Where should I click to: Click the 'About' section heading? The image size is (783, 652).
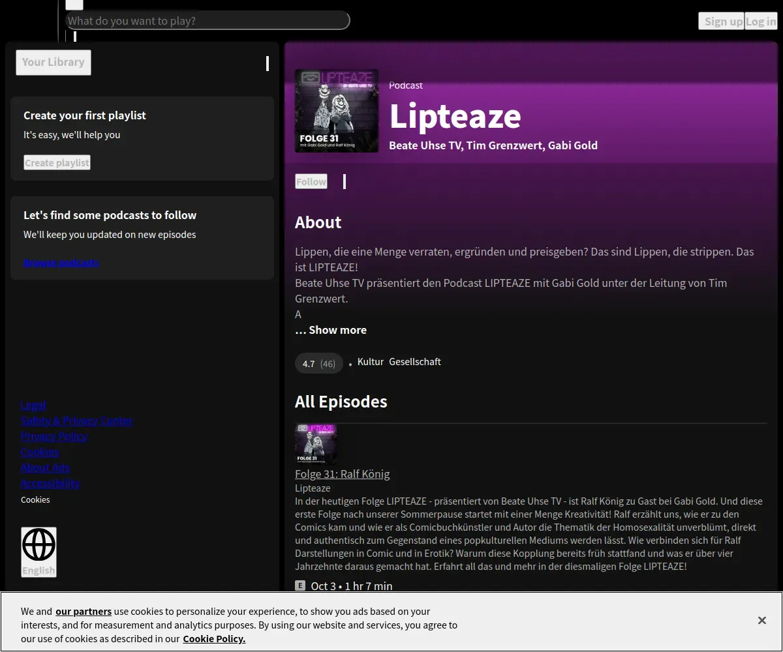318,222
